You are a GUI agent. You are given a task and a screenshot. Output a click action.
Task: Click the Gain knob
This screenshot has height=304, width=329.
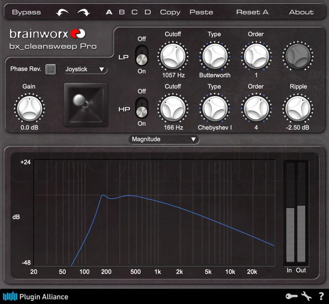29,109
